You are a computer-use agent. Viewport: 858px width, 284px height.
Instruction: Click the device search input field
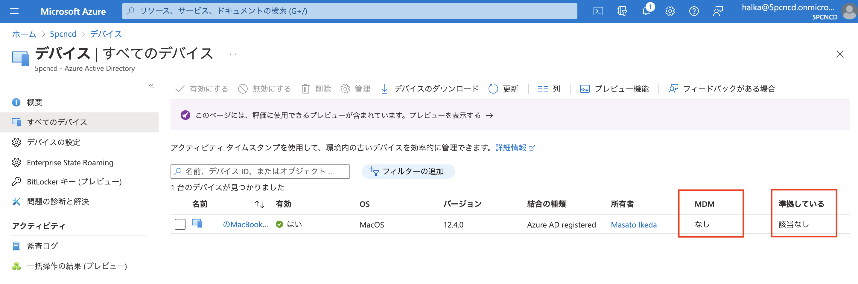(260, 172)
